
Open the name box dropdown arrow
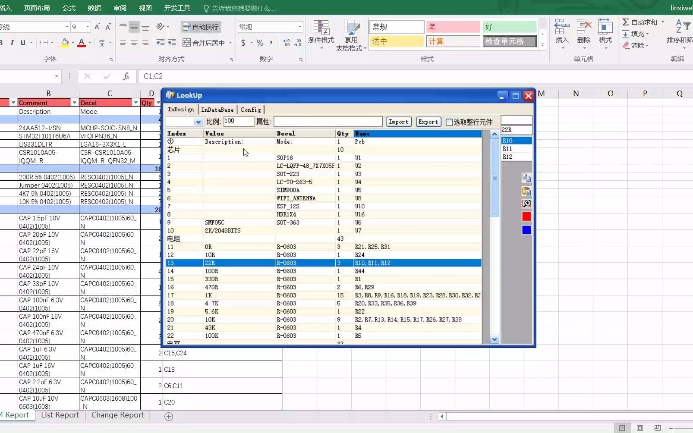coord(57,76)
